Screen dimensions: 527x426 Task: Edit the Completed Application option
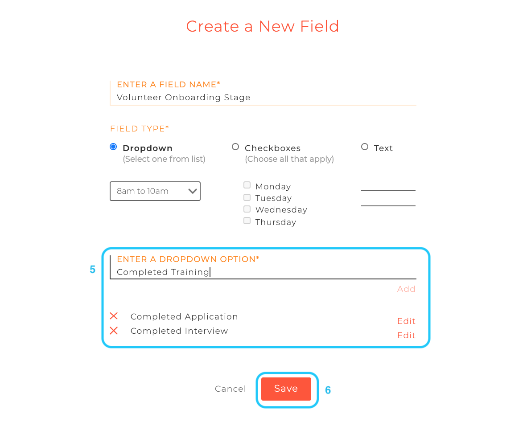click(406, 321)
